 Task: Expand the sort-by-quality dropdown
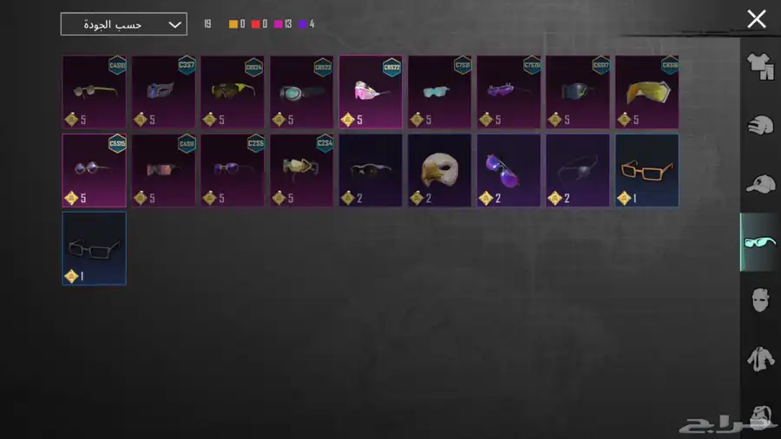(x=123, y=24)
